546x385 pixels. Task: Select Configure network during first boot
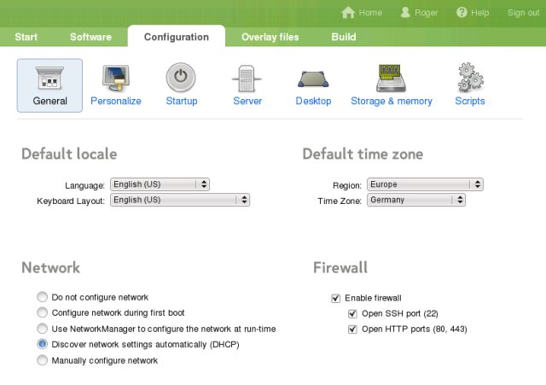pyautogui.click(x=42, y=312)
